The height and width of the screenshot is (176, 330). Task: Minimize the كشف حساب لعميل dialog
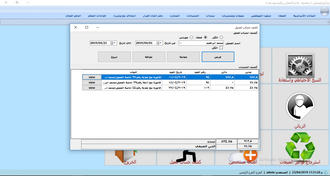98,27
